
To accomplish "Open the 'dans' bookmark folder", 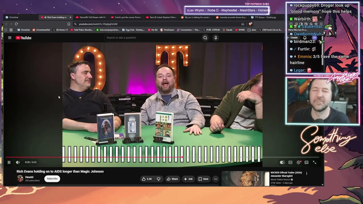I will (x=252, y=30).
